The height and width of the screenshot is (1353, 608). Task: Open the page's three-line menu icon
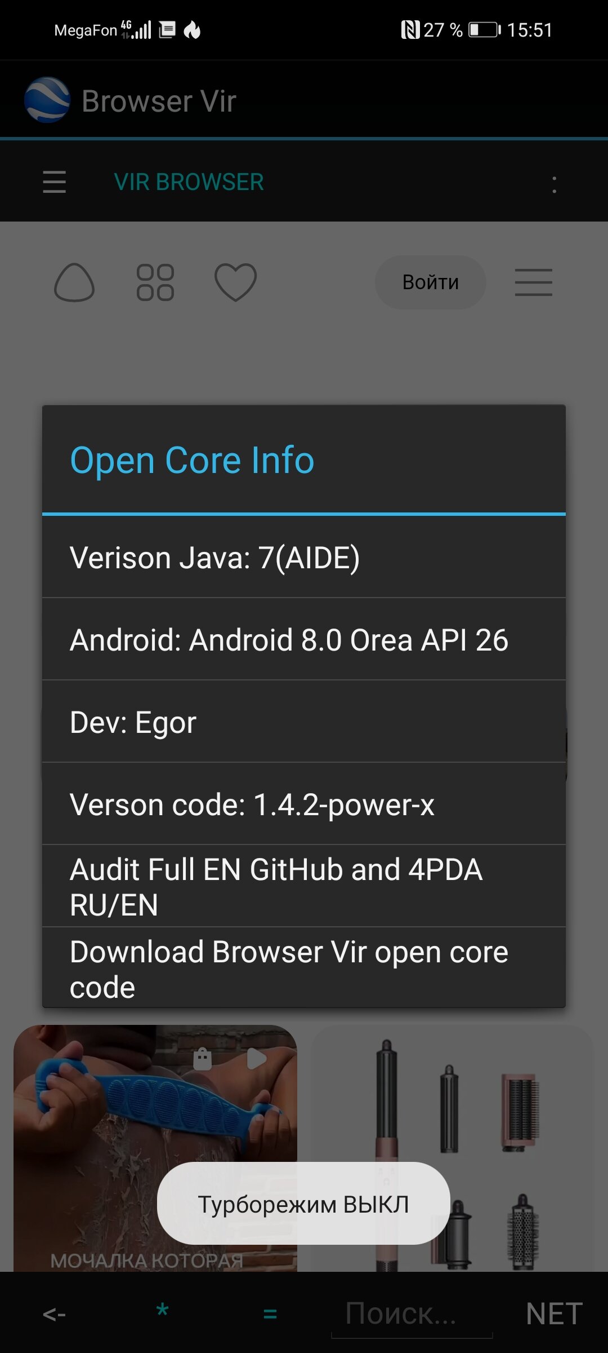tap(533, 282)
